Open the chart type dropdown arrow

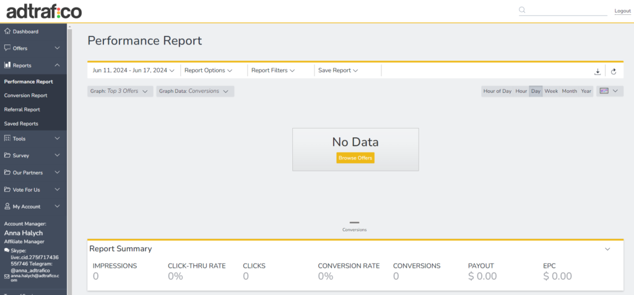tap(615, 91)
